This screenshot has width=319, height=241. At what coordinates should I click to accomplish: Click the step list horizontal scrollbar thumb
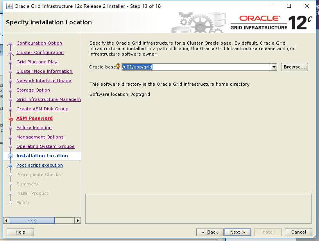click(x=32, y=221)
